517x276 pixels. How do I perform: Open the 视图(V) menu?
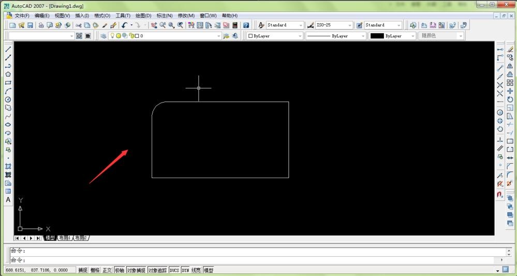coord(62,16)
